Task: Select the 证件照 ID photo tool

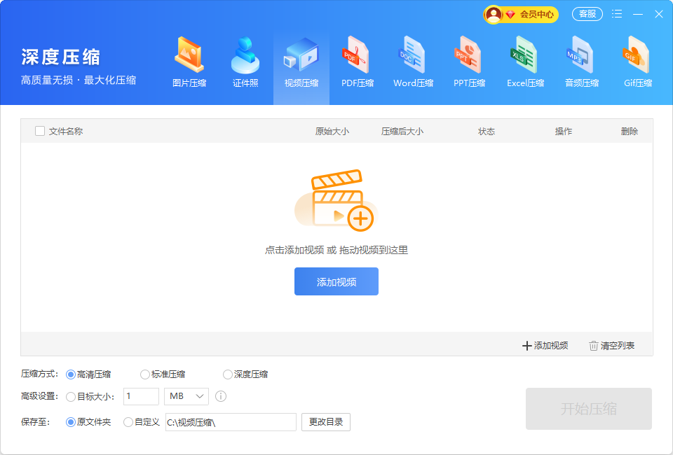Action: [245, 64]
